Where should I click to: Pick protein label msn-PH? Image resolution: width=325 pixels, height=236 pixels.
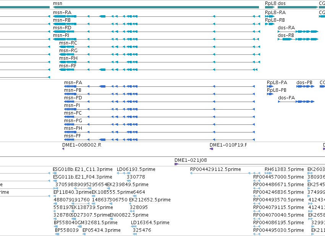pyautogui.click(x=73, y=128)
